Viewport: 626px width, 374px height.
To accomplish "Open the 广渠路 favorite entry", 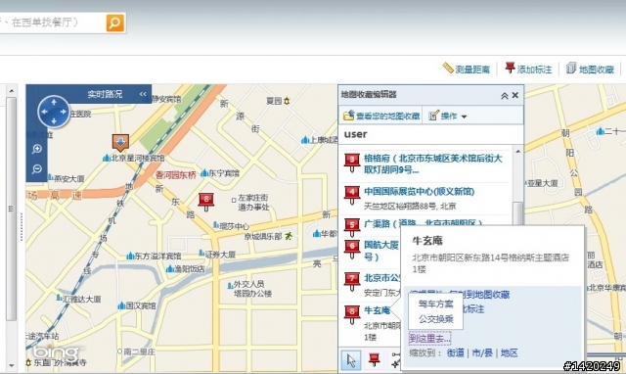I will [423, 223].
